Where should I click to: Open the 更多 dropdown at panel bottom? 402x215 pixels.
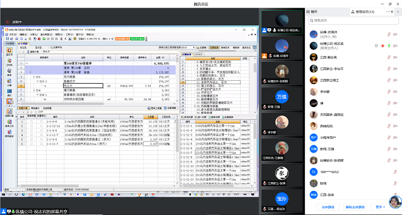(x=380, y=207)
